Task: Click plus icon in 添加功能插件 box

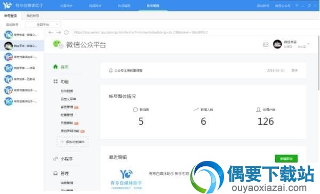Action: click(62, 142)
